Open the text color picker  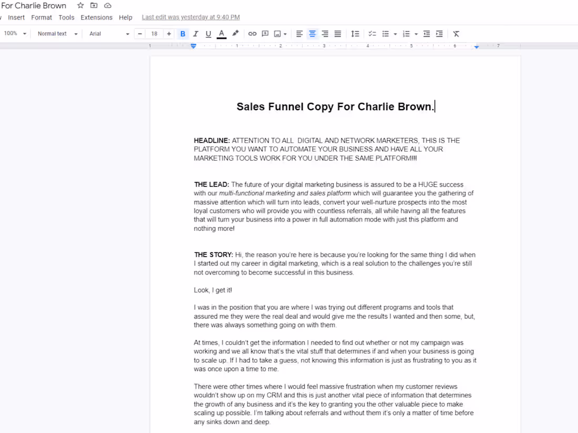click(221, 34)
